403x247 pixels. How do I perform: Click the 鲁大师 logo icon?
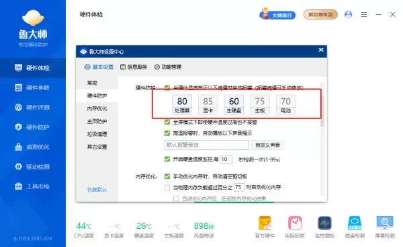(33, 18)
